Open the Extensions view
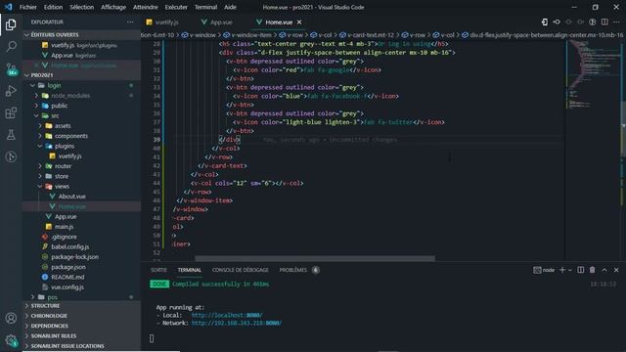Viewport: 626px width, 352px height. 11,113
